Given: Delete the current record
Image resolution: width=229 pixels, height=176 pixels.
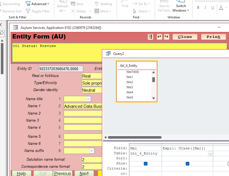Looking at the screenshot, I should 79,11.
